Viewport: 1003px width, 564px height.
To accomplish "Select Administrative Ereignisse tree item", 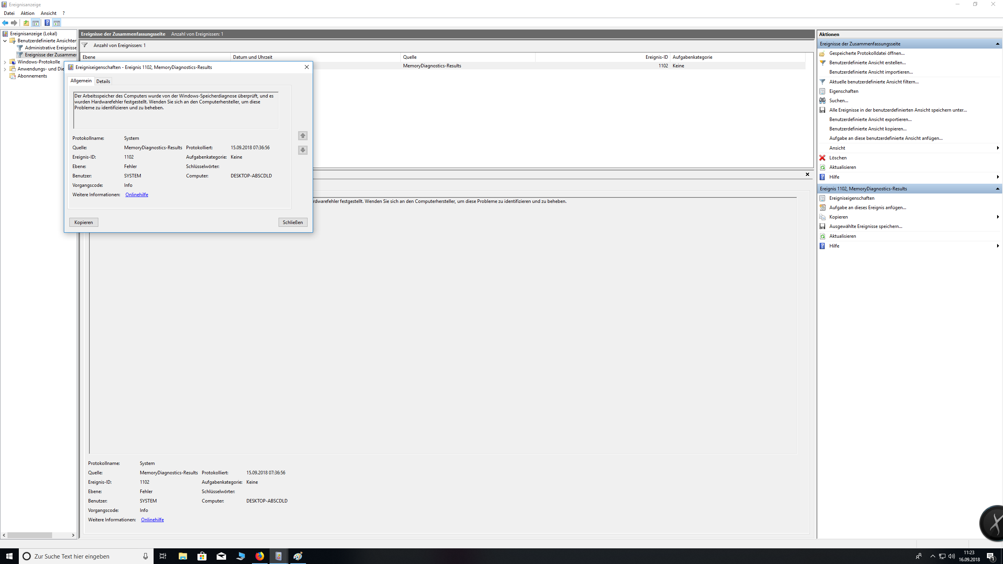I will coord(50,48).
